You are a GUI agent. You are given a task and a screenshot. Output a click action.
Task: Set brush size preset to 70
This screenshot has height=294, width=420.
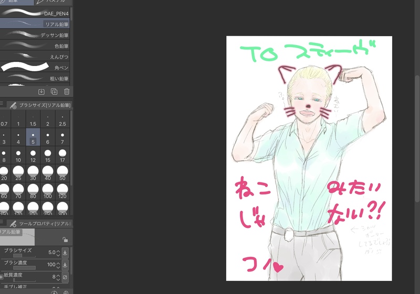pyautogui.click(x=18, y=191)
